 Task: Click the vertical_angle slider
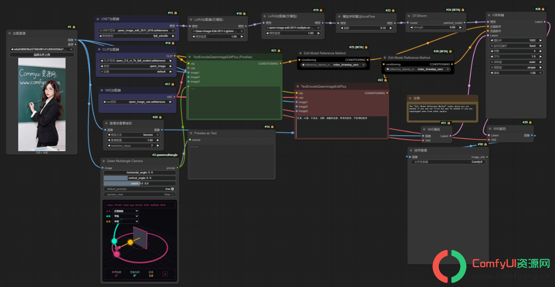(x=140, y=178)
